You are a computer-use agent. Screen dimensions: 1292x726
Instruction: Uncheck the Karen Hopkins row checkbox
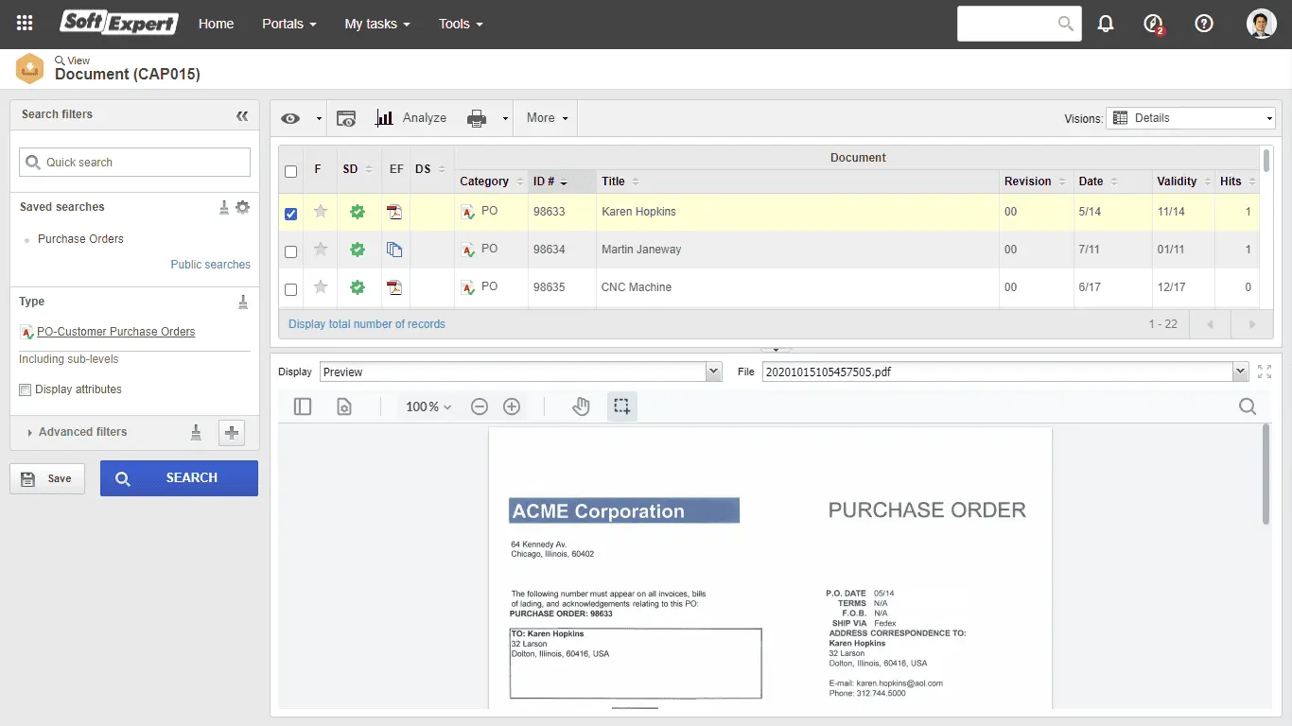[x=290, y=214]
